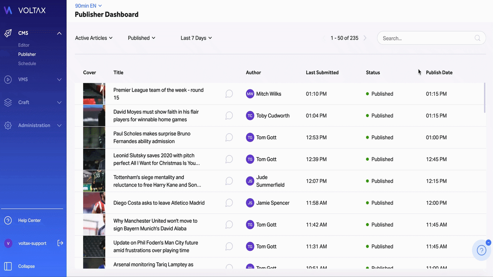Viewport: 493px width, 277px height.
Task: Click the voltax-support user name
Action: point(32,243)
